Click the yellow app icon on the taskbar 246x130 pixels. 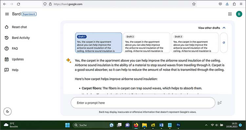[153, 125]
